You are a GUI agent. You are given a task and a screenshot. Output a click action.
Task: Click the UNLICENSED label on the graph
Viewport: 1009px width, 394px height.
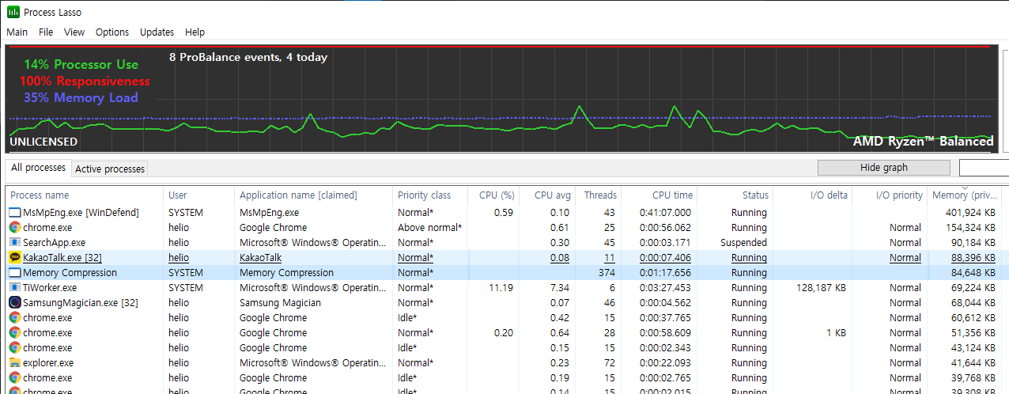[43, 142]
